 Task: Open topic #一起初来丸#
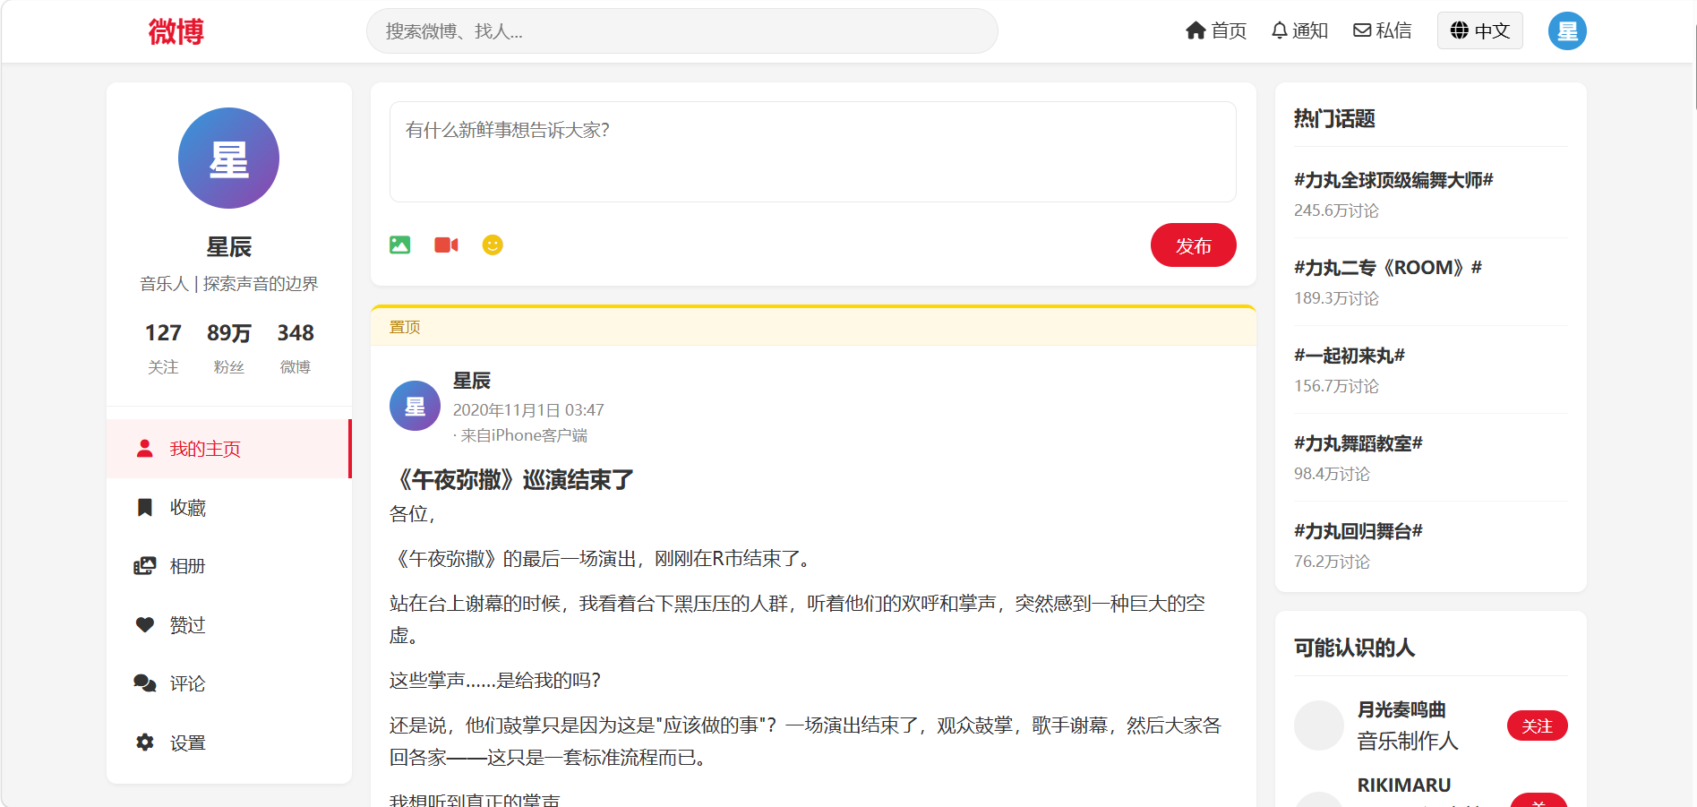[x=1350, y=356]
